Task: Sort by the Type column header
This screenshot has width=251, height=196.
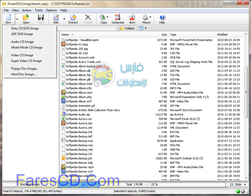Action: (x=192, y=35)
